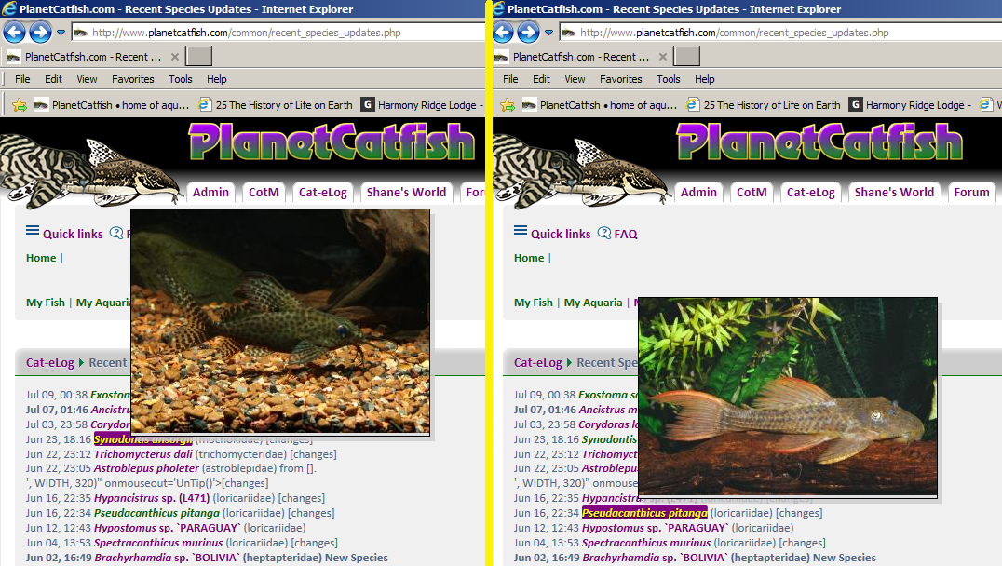This screenshot has width=1002, height=566.
Task: Click Cat-eLog tab in left window
Action: tap(323, 193)
